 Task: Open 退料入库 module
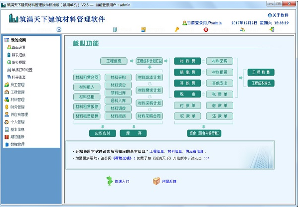pos(118,101)
